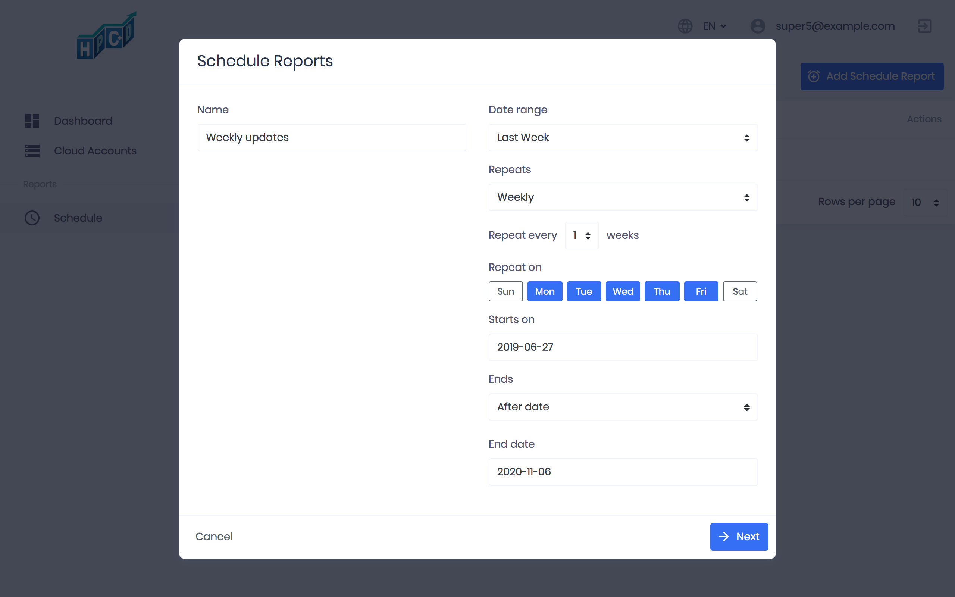Open Cloud Accounts in sidebar

point(95,151)
